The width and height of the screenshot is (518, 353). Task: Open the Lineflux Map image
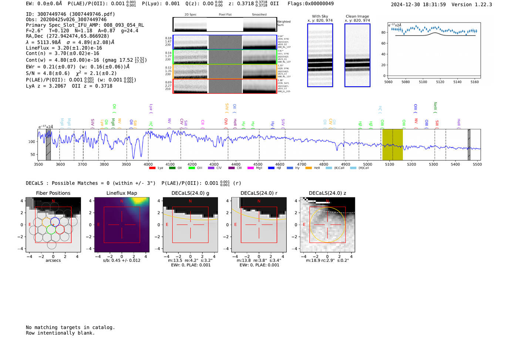click(122, 225)
